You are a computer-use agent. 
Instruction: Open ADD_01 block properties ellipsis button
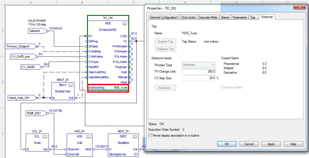[x=88, y=137]
